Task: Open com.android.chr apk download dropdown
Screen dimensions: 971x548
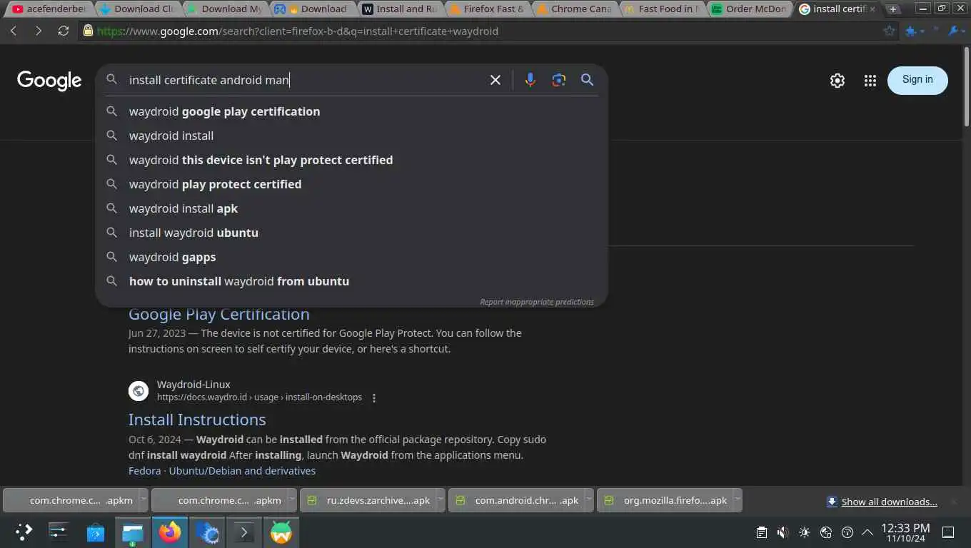Action: [x=588, y=500]
